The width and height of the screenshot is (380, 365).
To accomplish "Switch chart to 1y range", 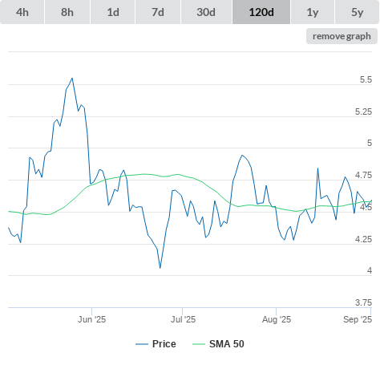I will coord(313,12).
